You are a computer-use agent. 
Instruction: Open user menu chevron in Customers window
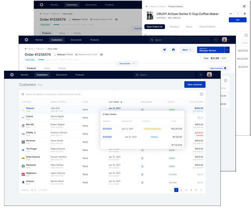point(214,75)
